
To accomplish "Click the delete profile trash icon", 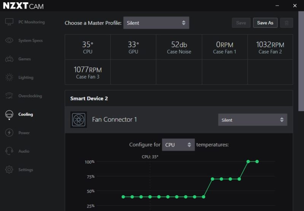I will click(287, 23).
